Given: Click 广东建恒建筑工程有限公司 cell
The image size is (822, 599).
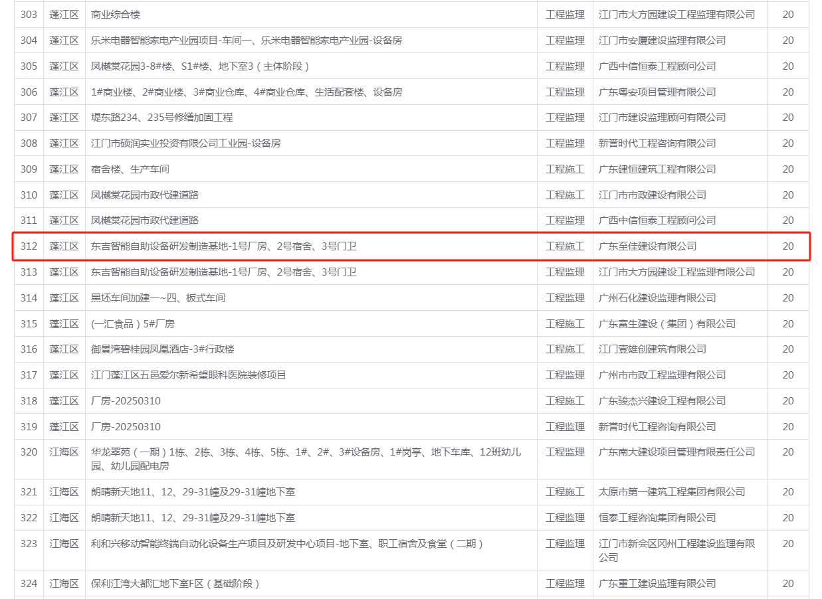Looking at the screenshot, I should [x=657, y=169].
